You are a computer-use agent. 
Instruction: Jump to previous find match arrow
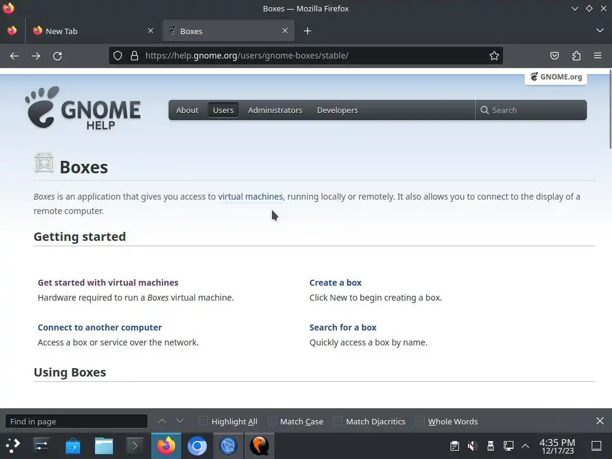pos(162,421)
